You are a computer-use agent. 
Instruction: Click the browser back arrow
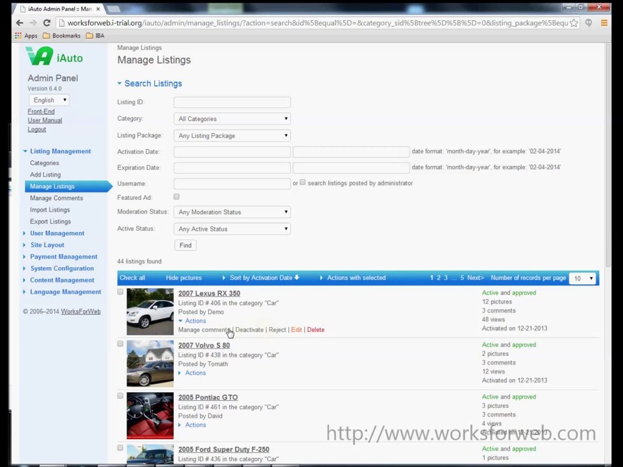(x=19, y=23)
